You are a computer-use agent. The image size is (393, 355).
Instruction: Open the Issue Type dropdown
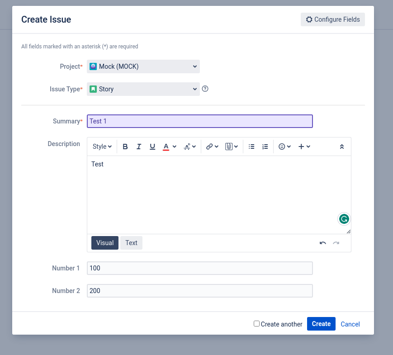tap(143, 89)
